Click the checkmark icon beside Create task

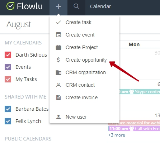58,22
